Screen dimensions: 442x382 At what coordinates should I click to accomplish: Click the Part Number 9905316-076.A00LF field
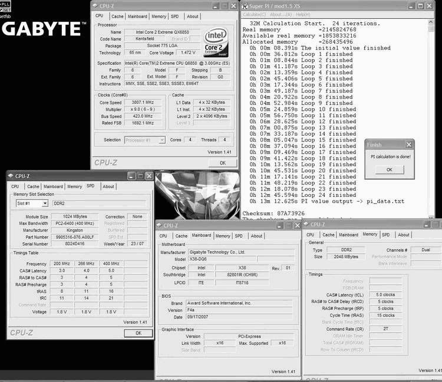[75, 237]
